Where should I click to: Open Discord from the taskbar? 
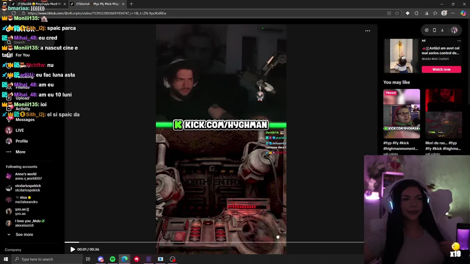click(x=101, y=259)
